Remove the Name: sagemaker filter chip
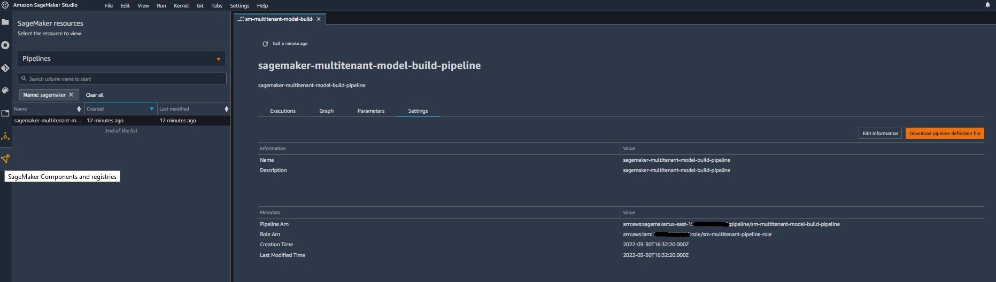 (x=71, y=95)
